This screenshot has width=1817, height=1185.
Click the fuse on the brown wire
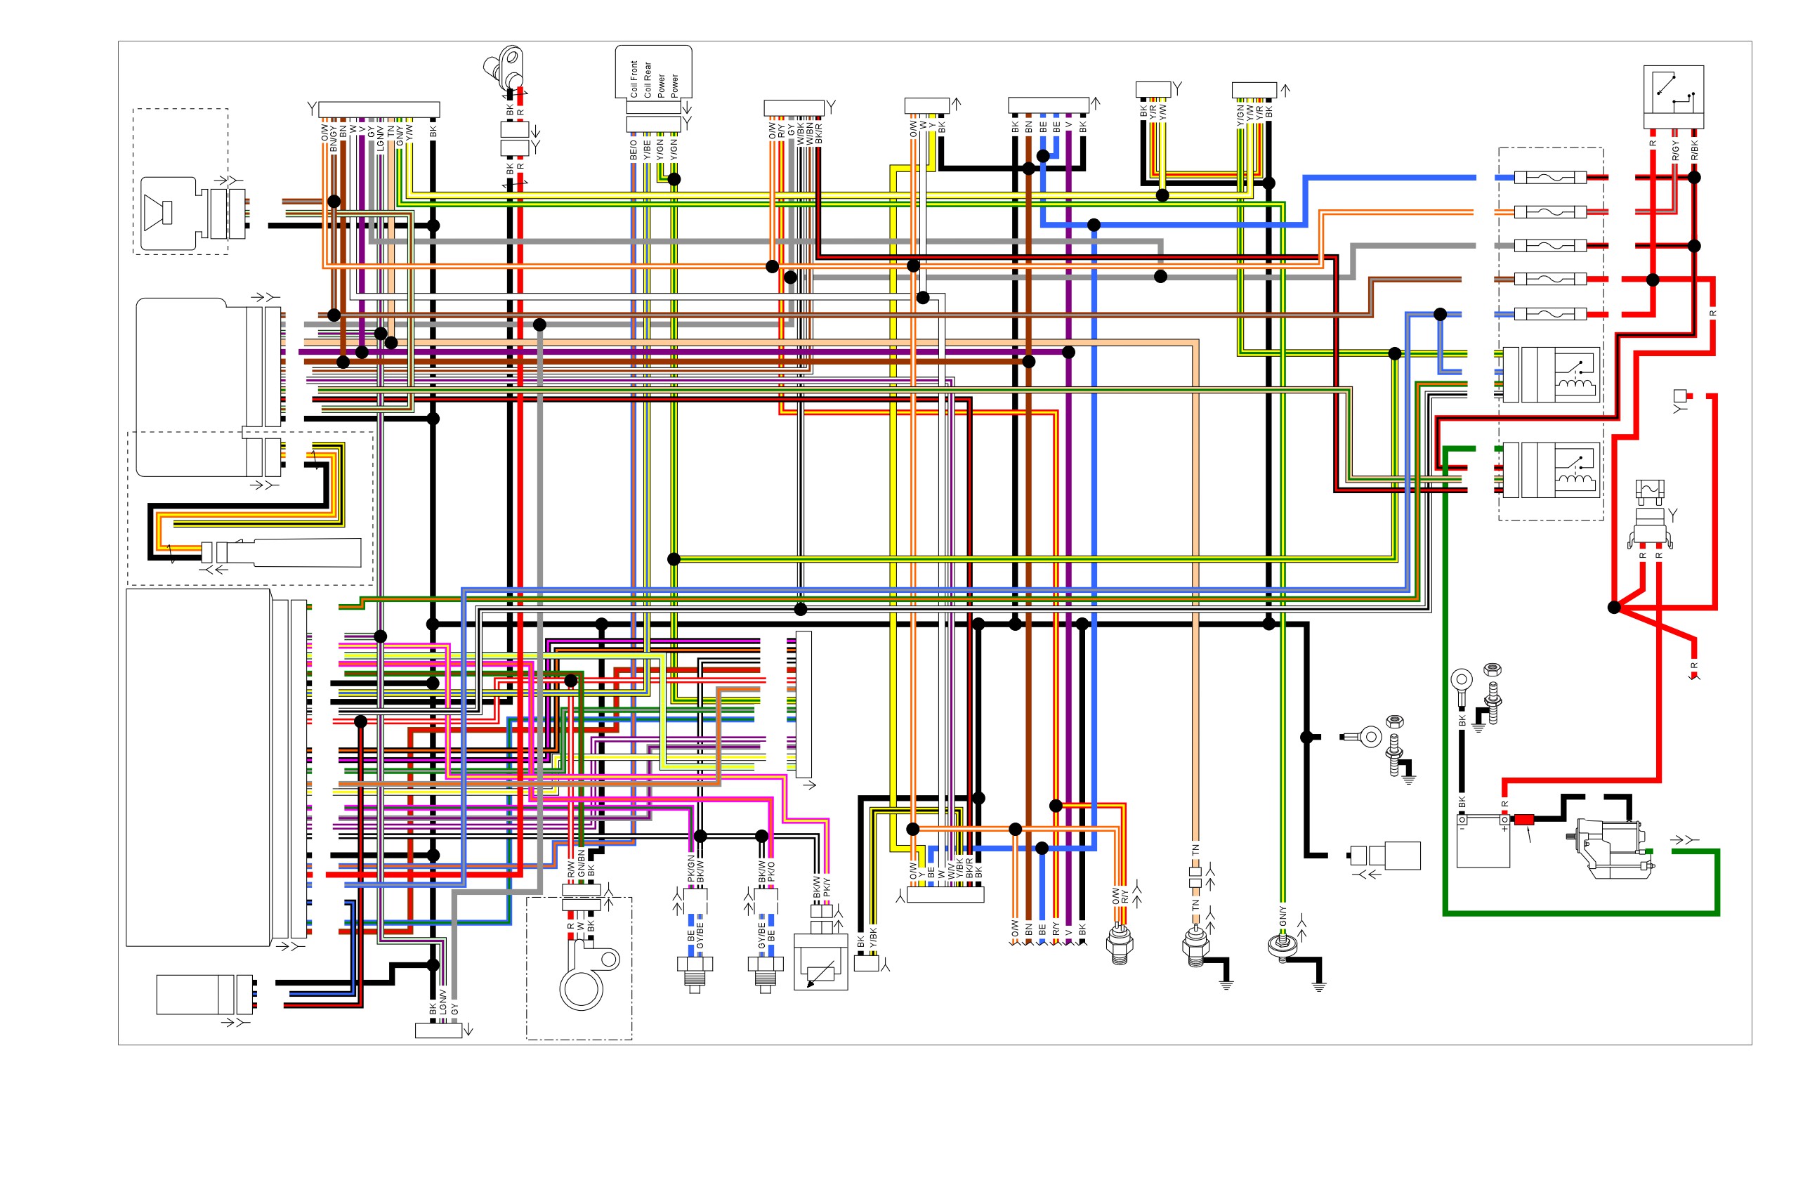(x=1550, y=280)
